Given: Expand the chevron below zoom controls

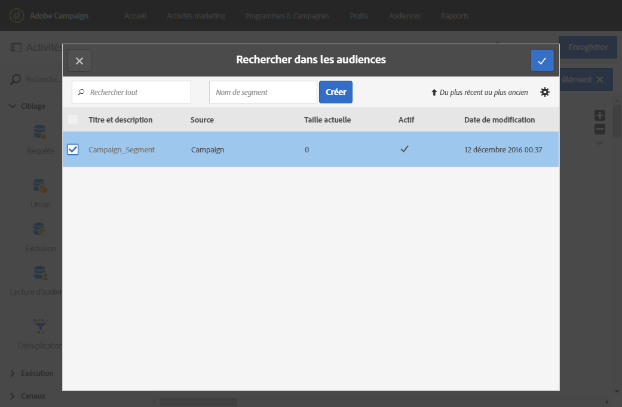Looking at the screenshot, I should point(600,143).
